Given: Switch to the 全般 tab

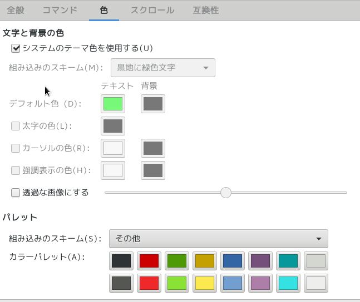Looking at the screenshot, I should point(16,11).
